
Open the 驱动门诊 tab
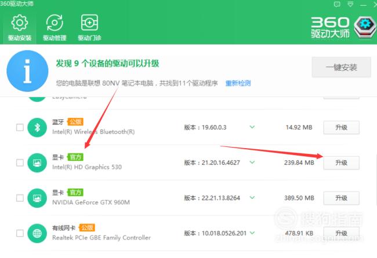pos(89,27)
